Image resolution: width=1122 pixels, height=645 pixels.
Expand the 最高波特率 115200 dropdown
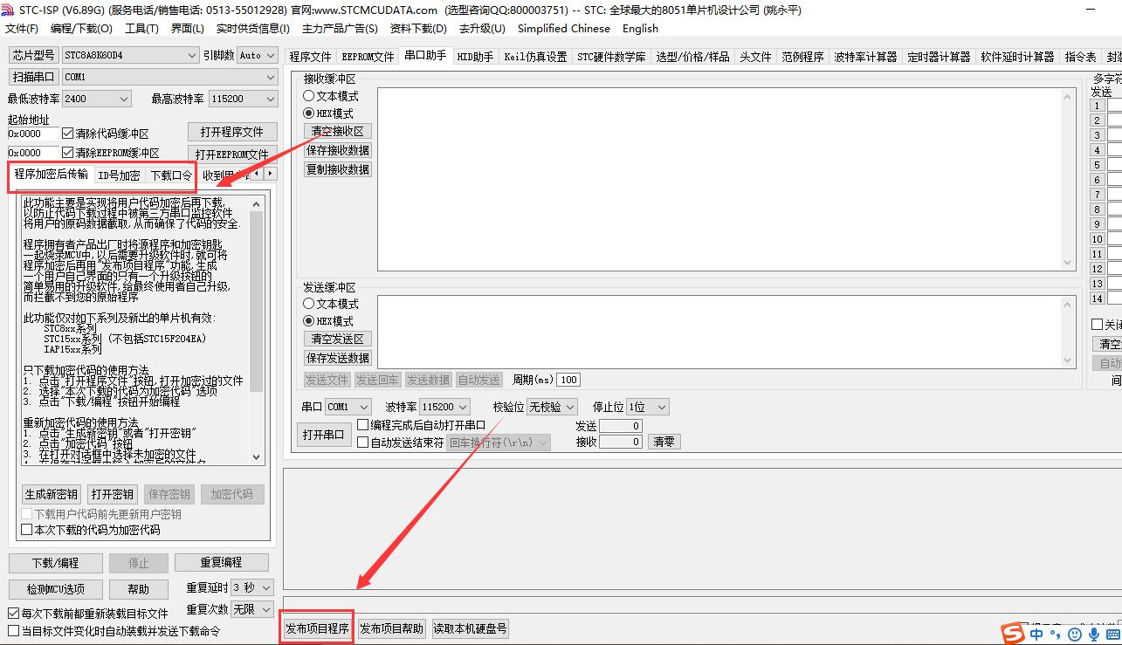[243, 99]
